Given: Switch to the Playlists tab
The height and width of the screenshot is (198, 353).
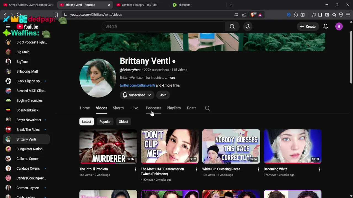Looking at the screenshot, I should coord(174,108).
